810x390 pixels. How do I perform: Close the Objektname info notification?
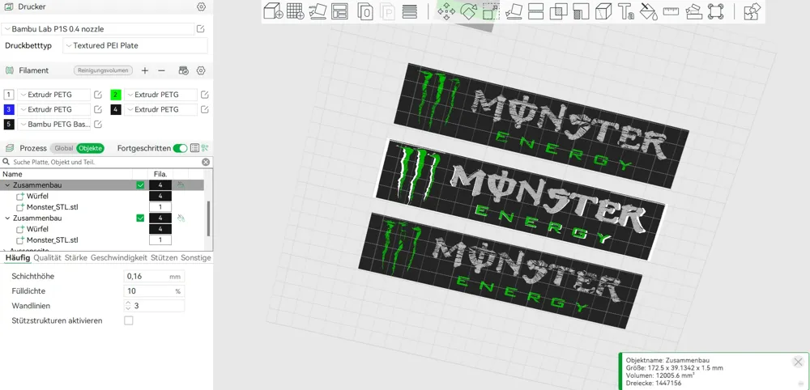click(x=798, y=362)
